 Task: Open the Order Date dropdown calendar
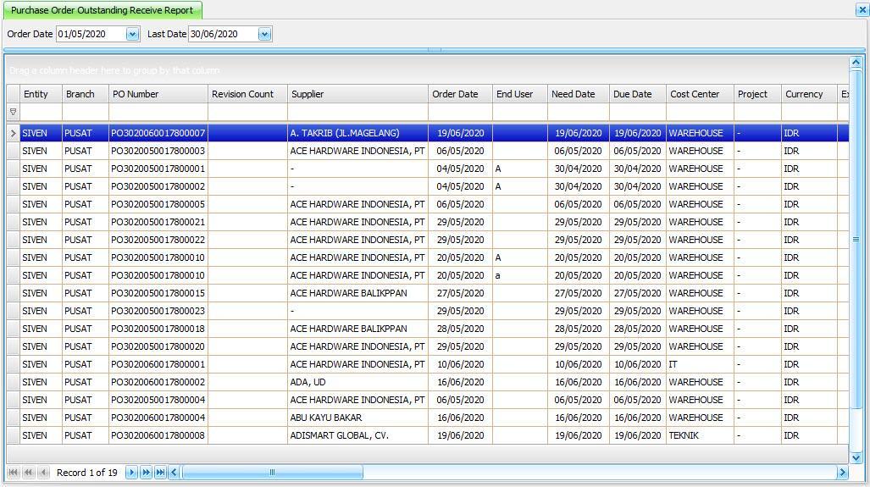click(132, 34)
